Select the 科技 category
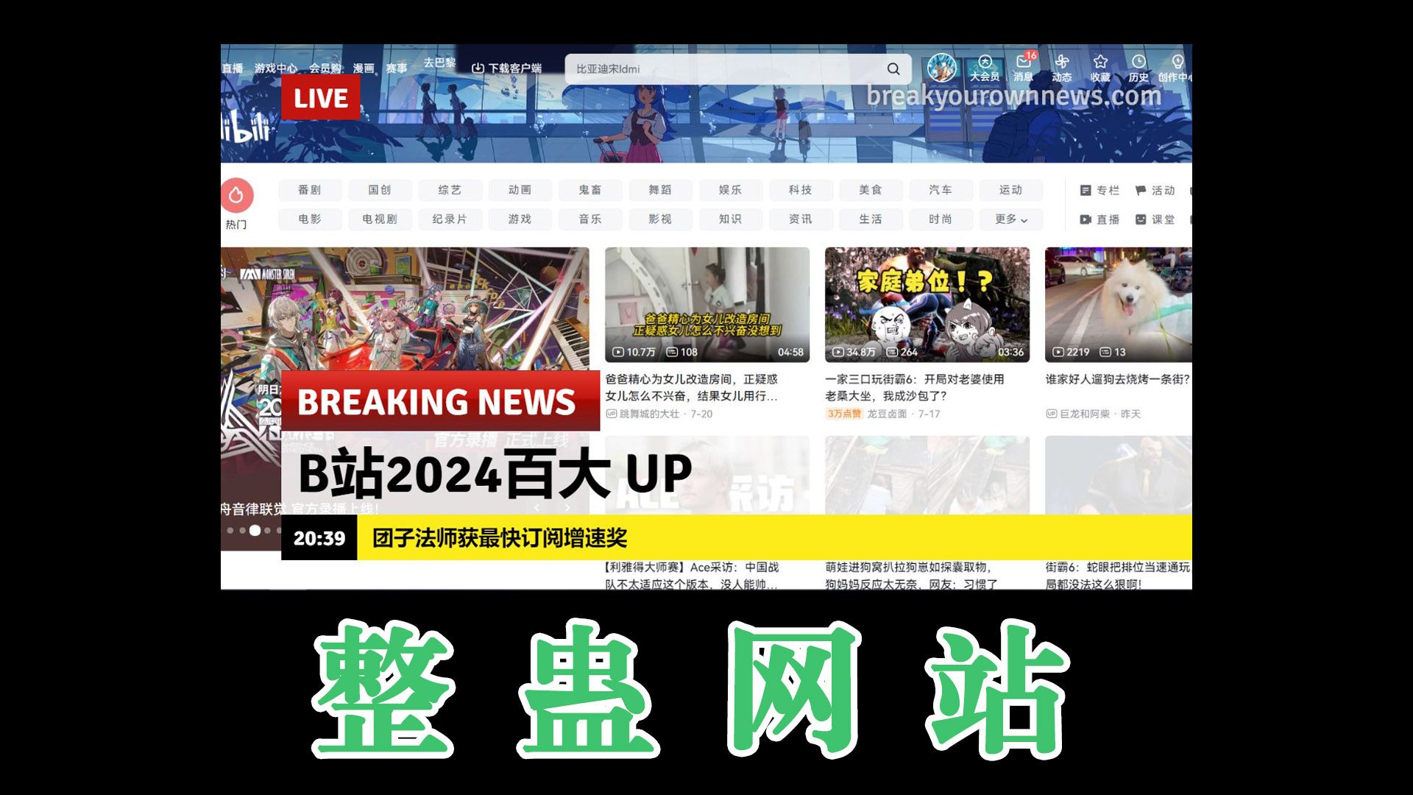 pos(801,190)
